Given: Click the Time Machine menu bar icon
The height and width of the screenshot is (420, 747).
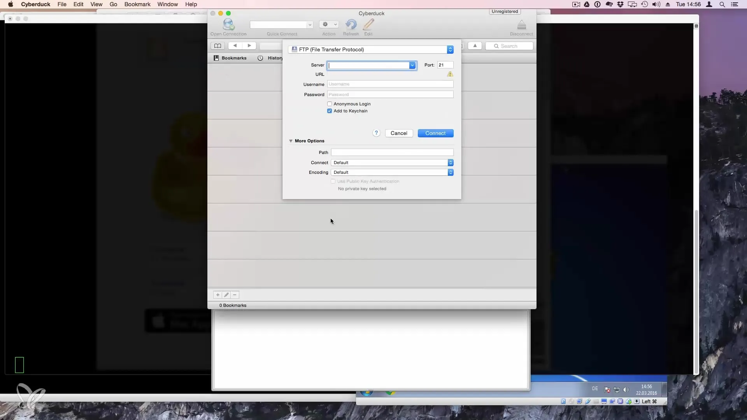Looking at the screenshot, I should tap(645, 4).
